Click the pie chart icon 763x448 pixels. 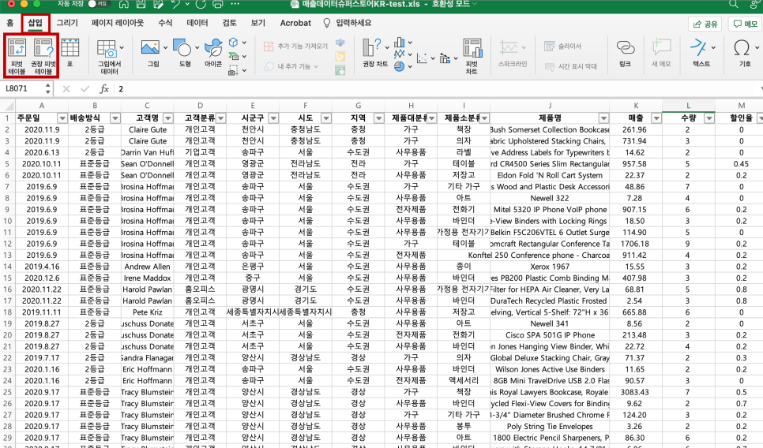click(x=400, y=66)
